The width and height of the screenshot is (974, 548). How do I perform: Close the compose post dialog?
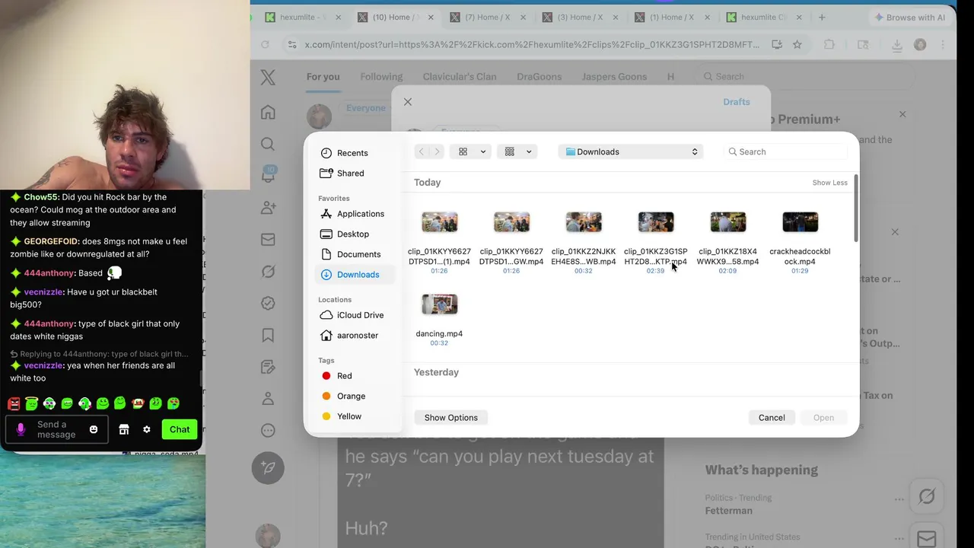[408, 102]
